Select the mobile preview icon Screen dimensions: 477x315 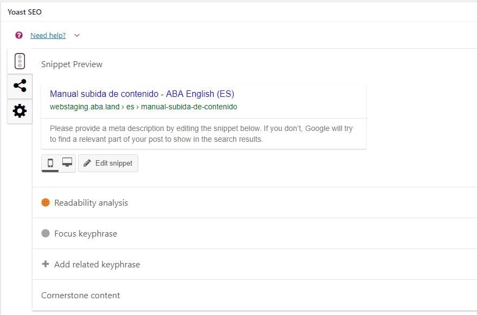50,163
